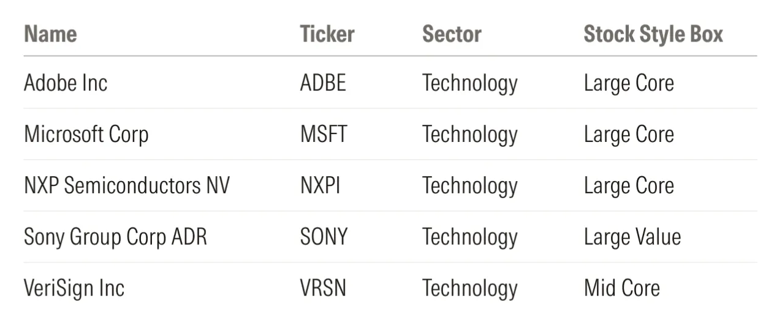Select Large Value style for Sony
Viewport: 766px width, 323px height.
point(632,237)
